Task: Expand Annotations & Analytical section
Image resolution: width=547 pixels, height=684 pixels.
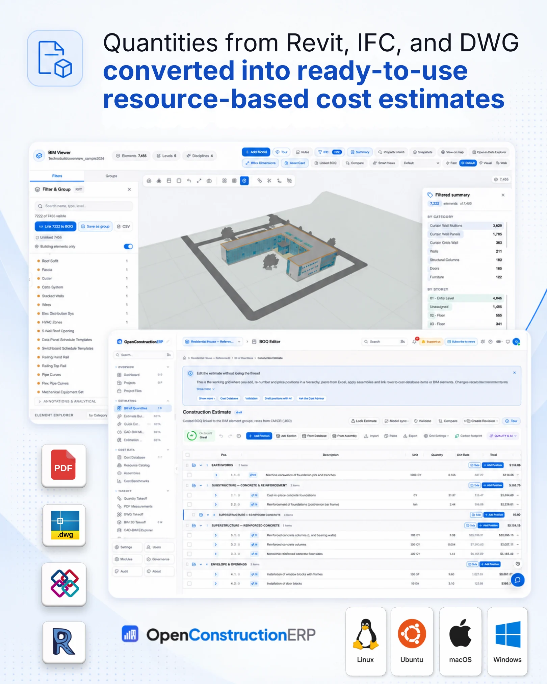Action: pos(70,401)
